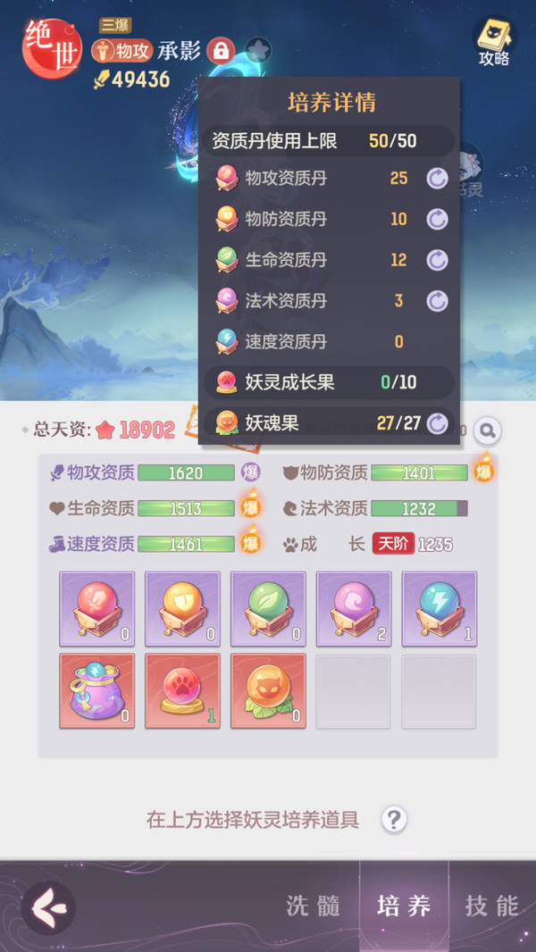This screenshot has height=952, width=536.
Task: Select the purple 法术资质丹 item slot
Action: click(354, 608)
